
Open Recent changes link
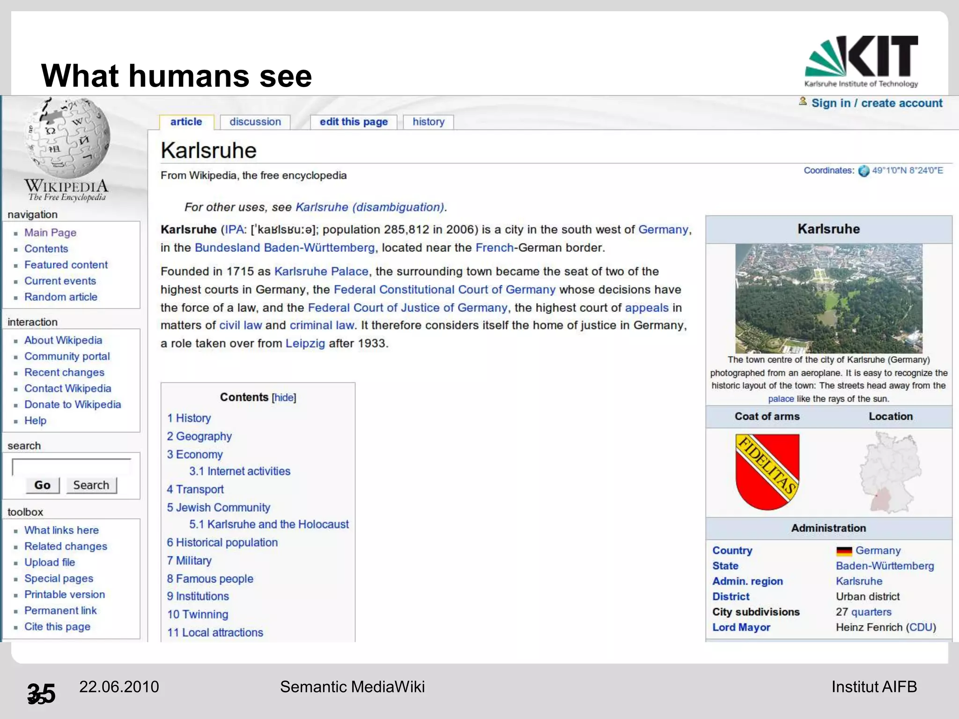point(64,373)
